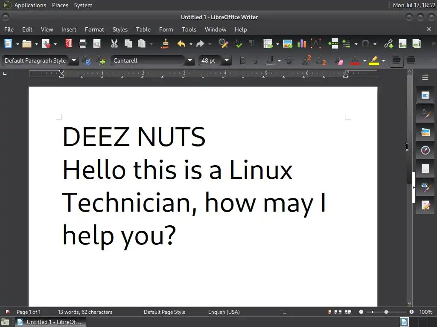Open the sidebar Navigator compass

click(x=425, y=150)
